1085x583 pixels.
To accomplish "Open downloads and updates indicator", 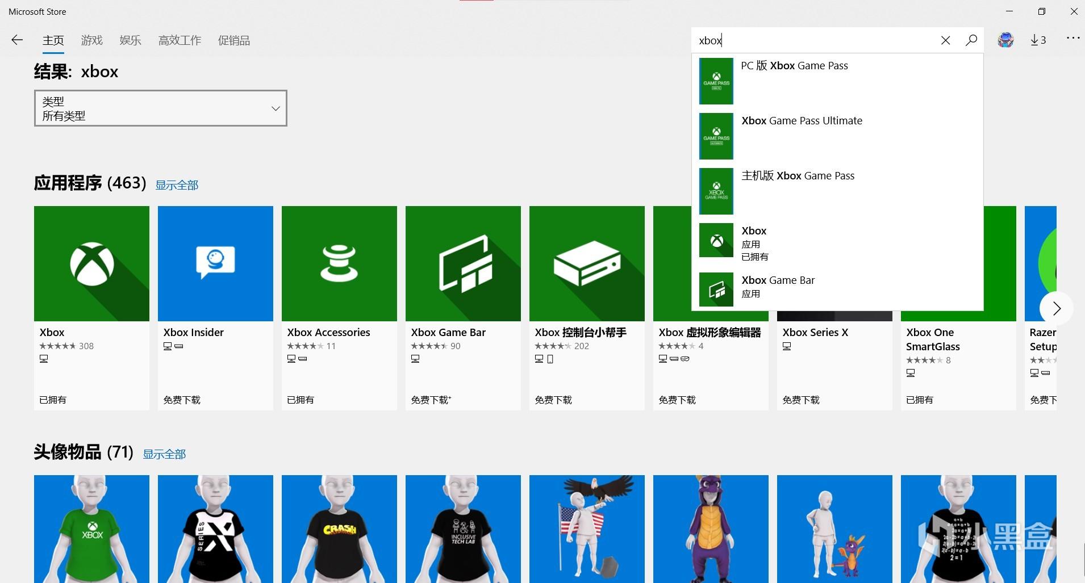I will click(1038, 40).
